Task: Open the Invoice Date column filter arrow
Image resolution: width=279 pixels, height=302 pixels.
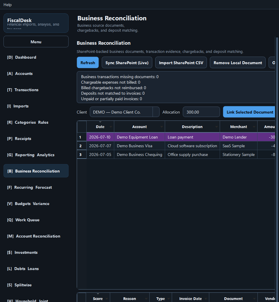Action: point(206,299)
